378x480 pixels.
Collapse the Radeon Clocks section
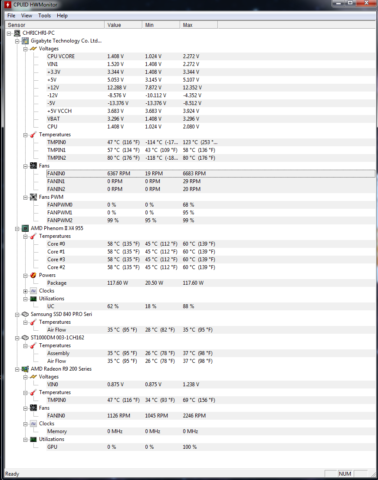point(26,424)
